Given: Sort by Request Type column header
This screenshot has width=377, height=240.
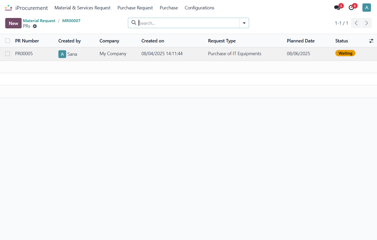Looking at the screenshot, I should click(x=222, y=41).
